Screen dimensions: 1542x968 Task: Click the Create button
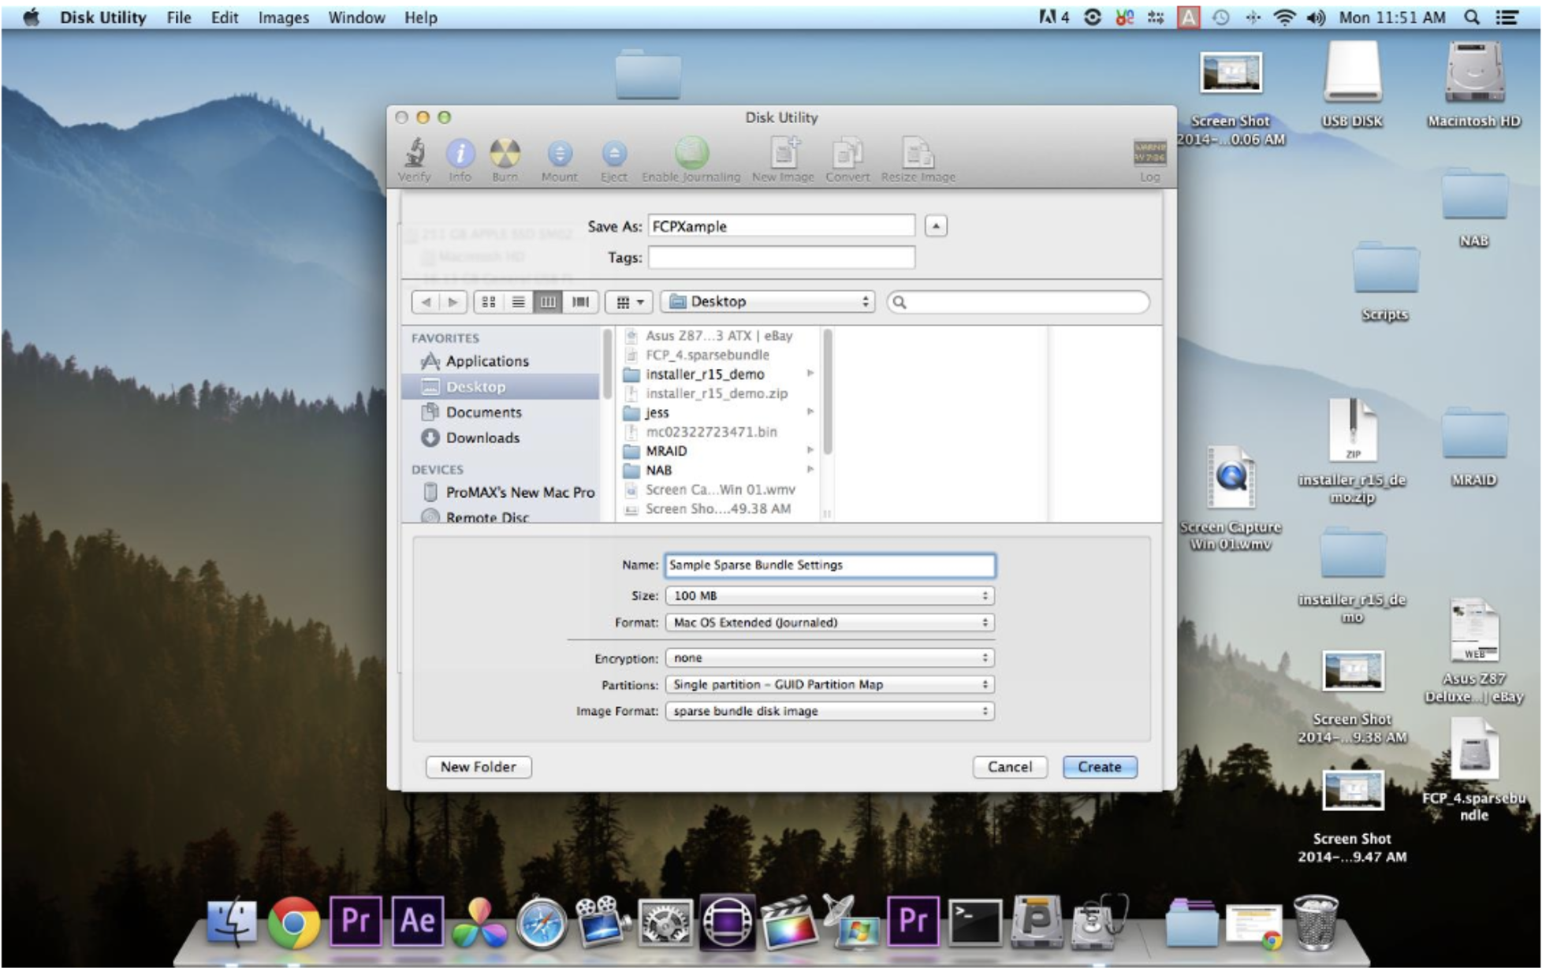1100,767
